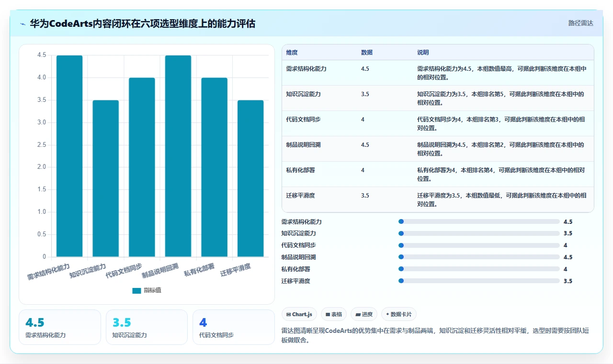Select the 数据卡片 tag

coord(399,314)
